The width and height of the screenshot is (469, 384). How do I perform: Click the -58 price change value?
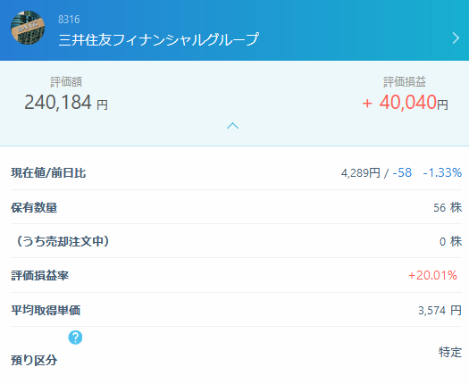click(402, 173)
